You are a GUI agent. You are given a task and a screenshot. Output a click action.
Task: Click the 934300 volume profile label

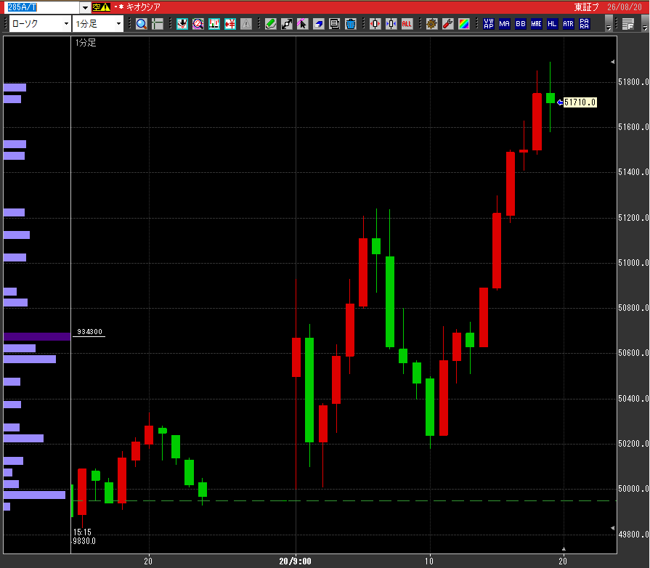pos(89,332)
